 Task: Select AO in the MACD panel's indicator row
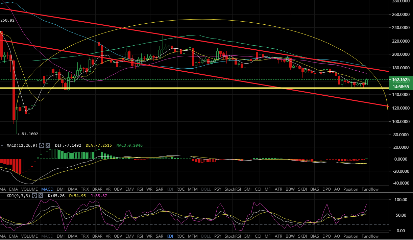[x=337, y=189]
